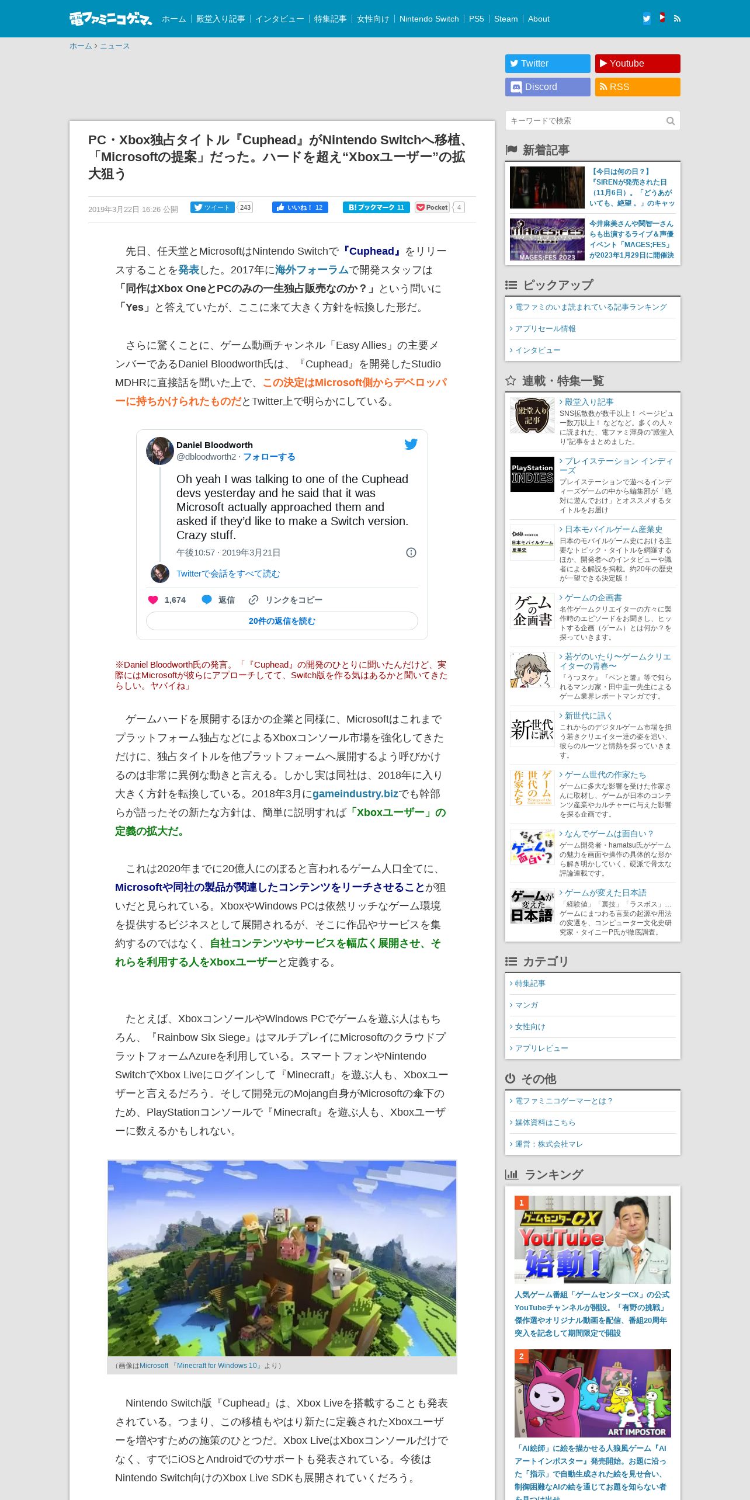750x1500 pixels.
Task: Copy tweet link via リンクをコピー icon
Action: pyautogui.click(x=254, y=600)
